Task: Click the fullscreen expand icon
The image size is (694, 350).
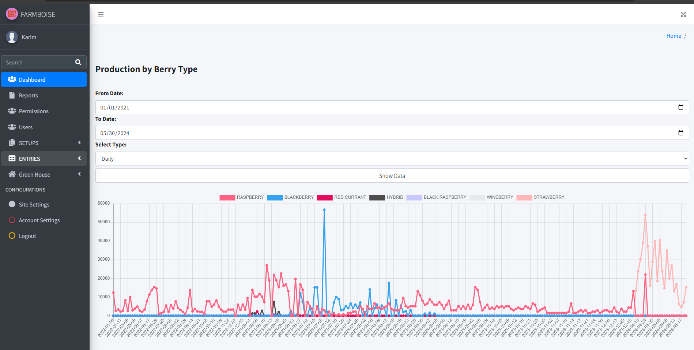Action: coord(683,14)
